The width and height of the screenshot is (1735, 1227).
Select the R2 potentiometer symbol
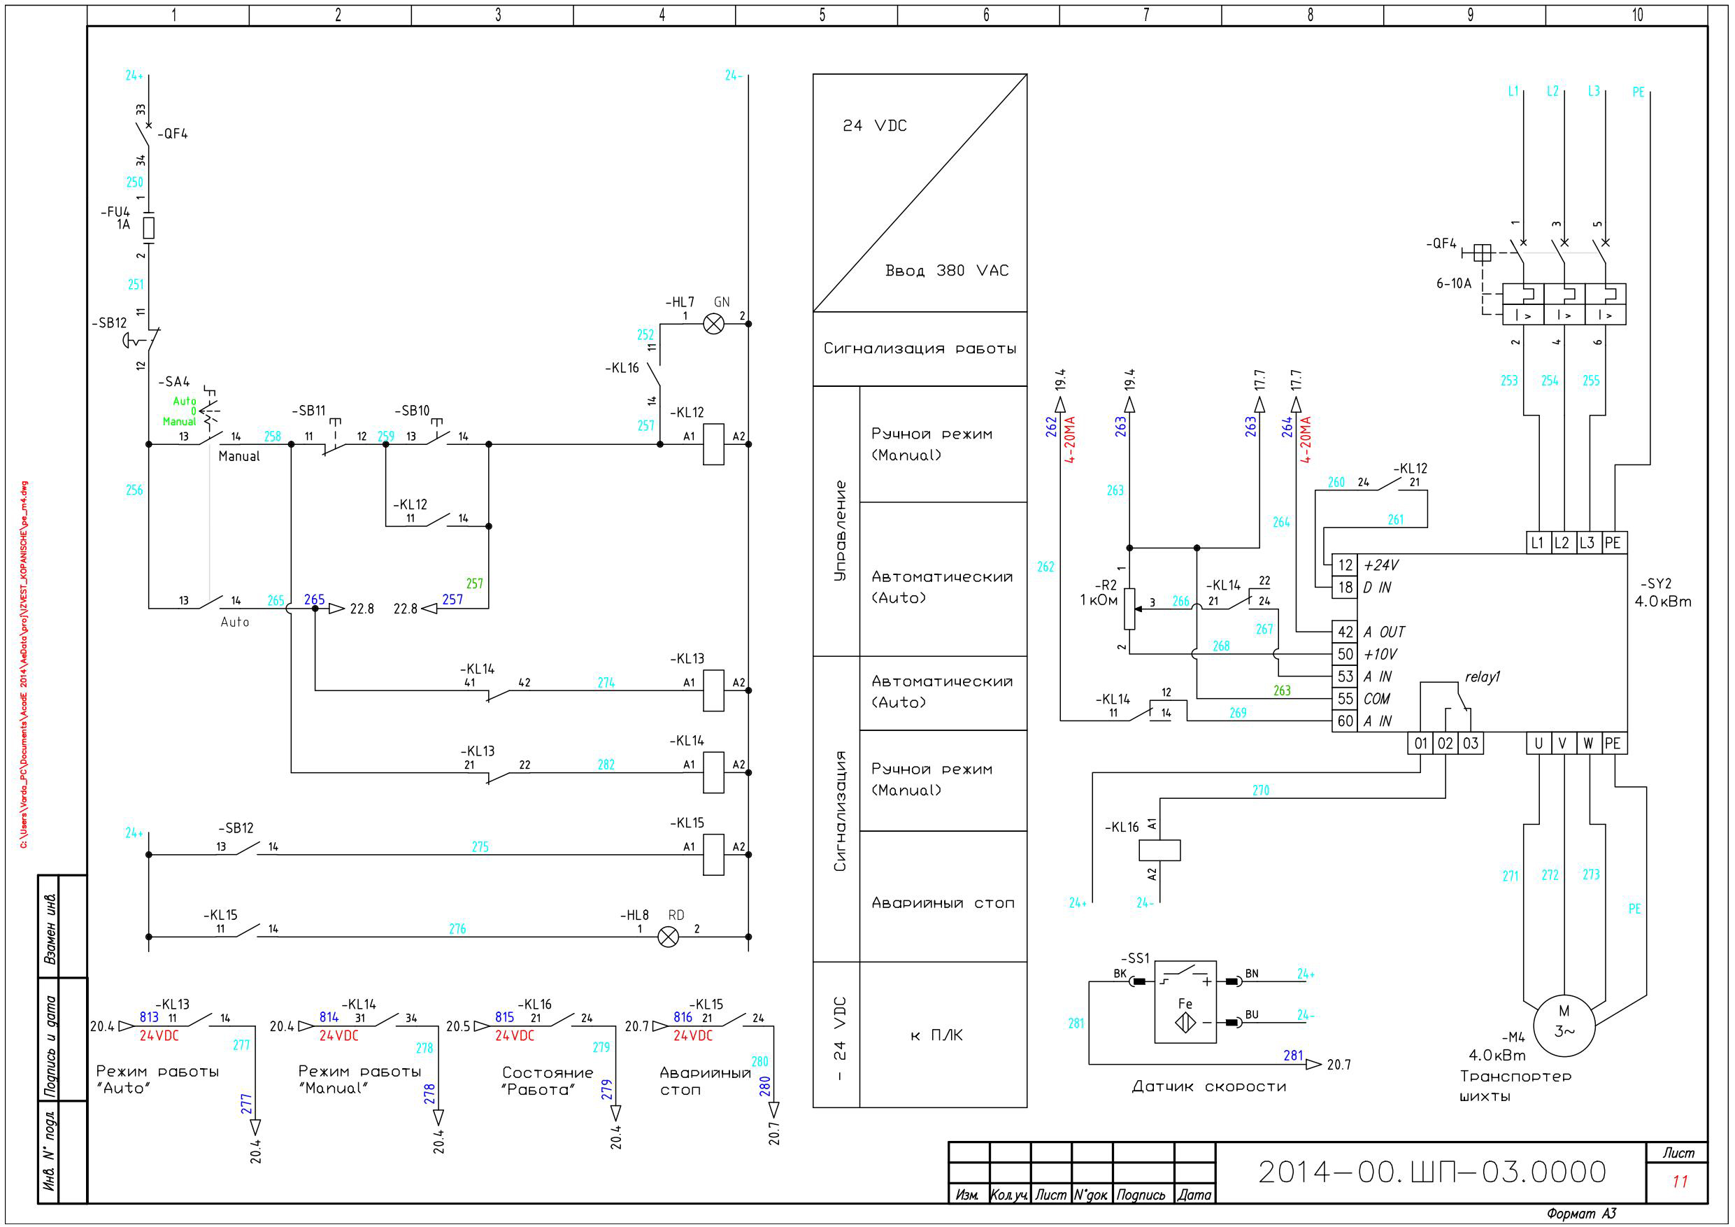pyautogui.click(x=1129, y=609)
